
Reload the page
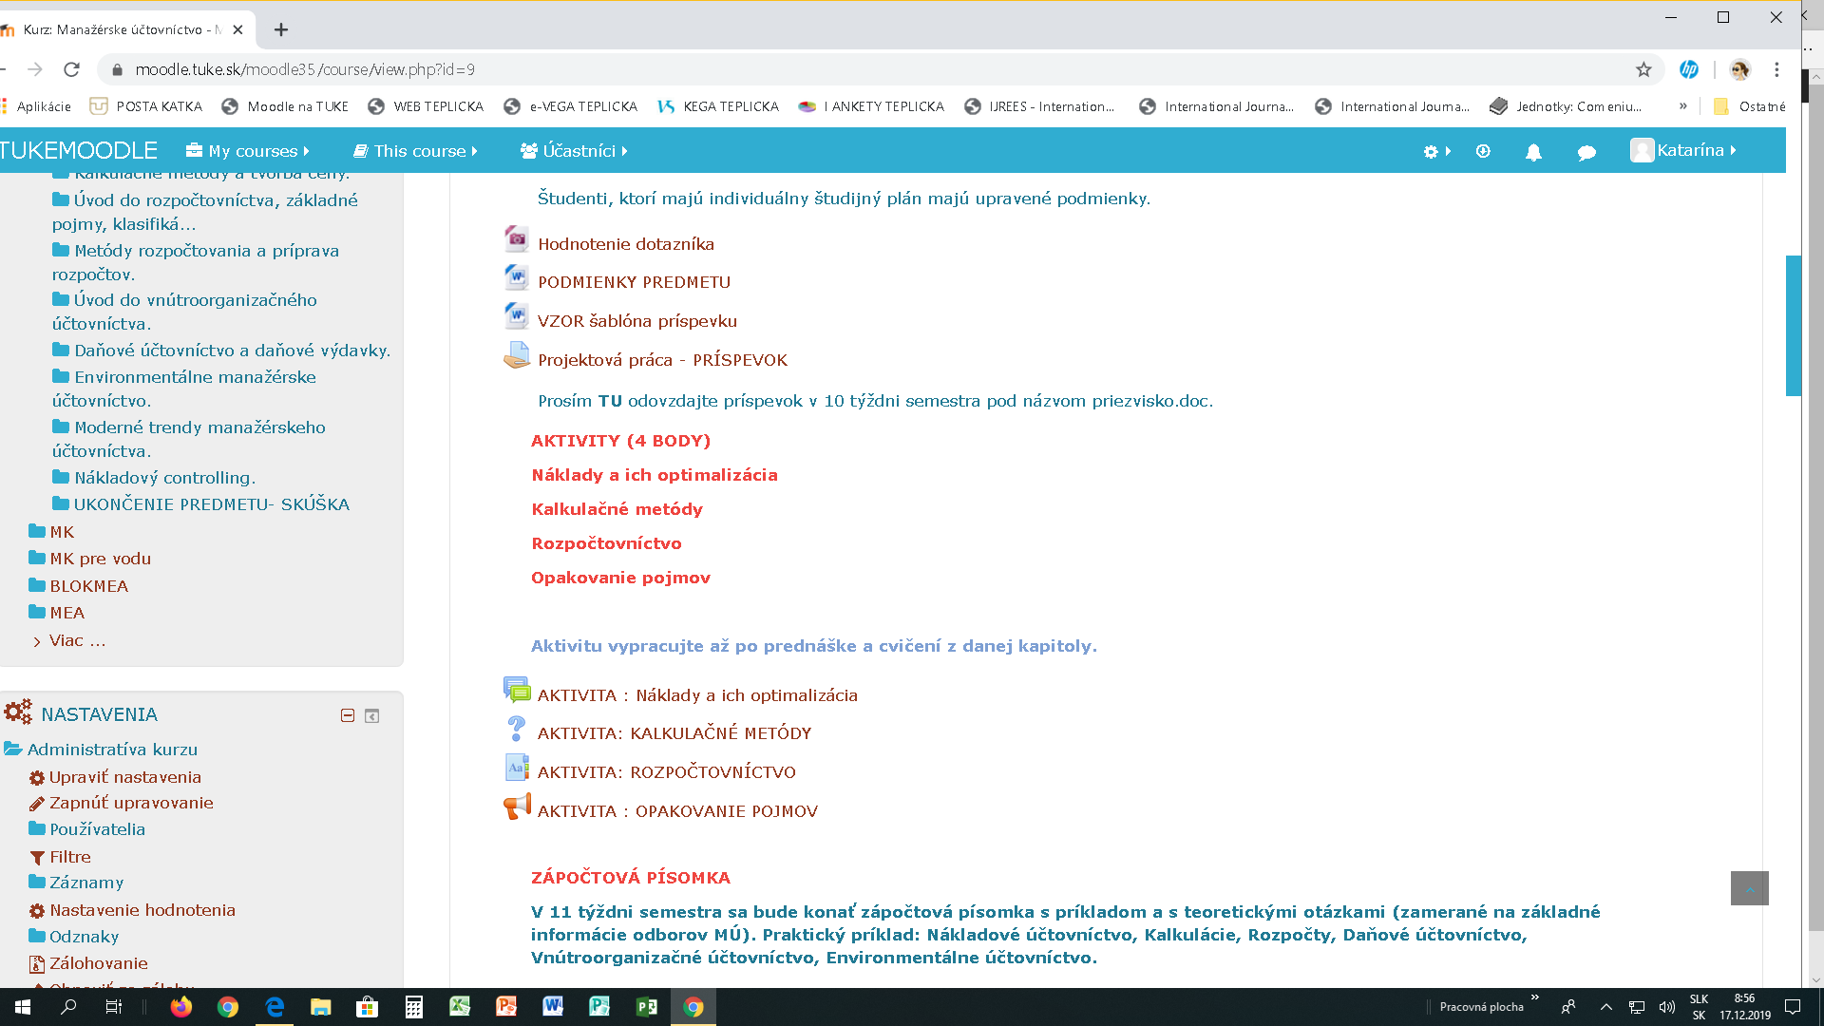pyautogui.click(x=71, y=69)
